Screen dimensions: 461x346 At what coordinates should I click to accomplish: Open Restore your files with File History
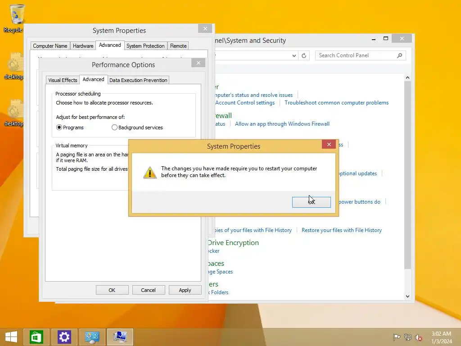pyautogui.click(x=342, y=230)
